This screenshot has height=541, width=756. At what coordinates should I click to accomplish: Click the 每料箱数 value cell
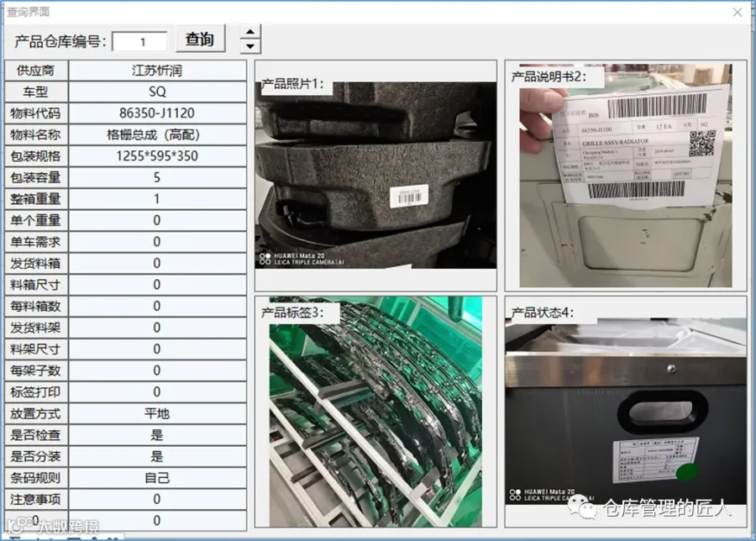157,306
